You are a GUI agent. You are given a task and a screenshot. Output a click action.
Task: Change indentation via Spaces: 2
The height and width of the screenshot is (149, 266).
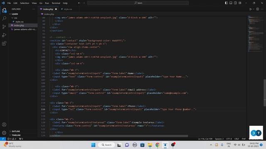pos(219,139)
